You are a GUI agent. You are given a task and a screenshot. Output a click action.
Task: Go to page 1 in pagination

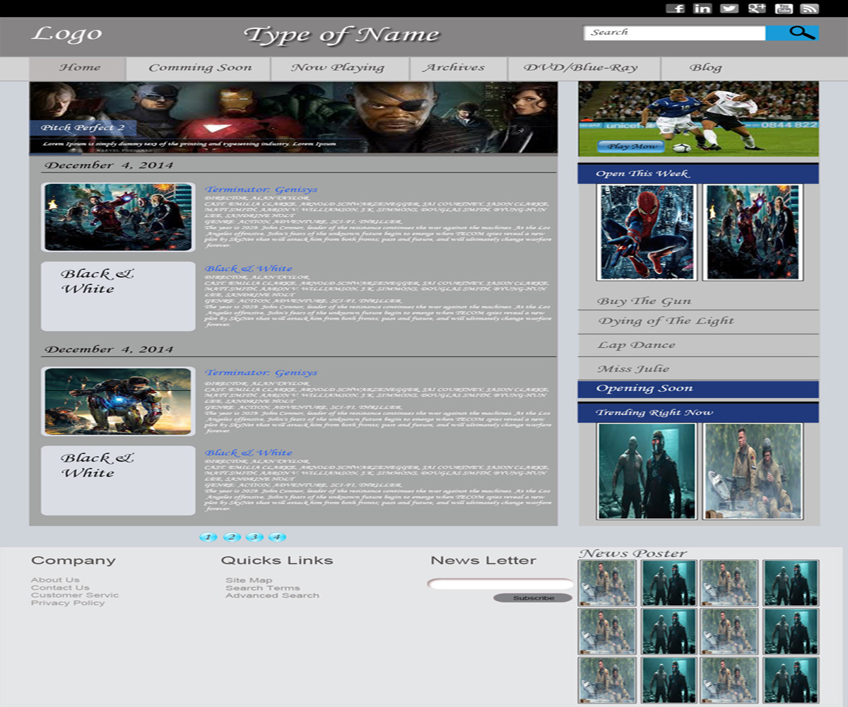208,537
